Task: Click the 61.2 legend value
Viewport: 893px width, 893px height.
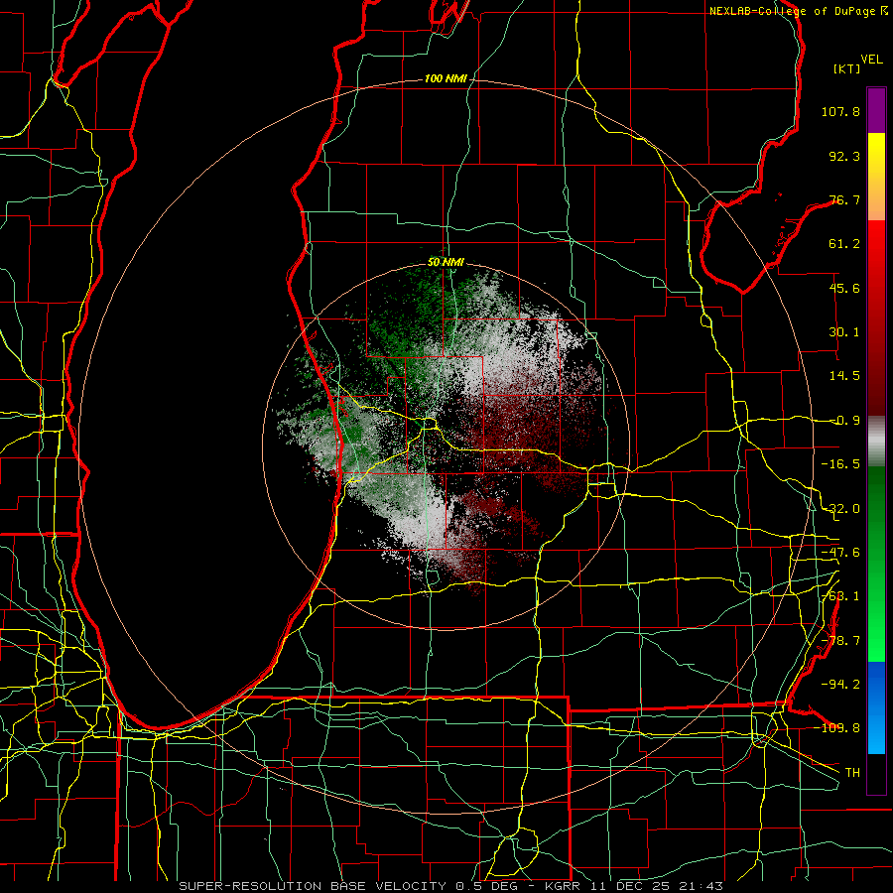Action: [x=844, y=244]
